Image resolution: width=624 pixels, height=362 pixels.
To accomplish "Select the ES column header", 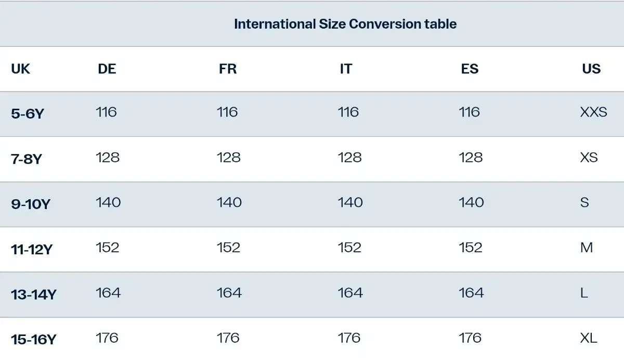I will tap(470, 69).
